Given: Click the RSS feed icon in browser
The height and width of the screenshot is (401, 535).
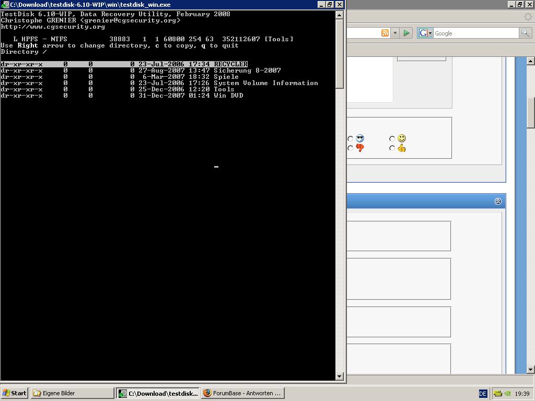Looking at the screenshot, I should pyautogui.click(x=385, y=33).
